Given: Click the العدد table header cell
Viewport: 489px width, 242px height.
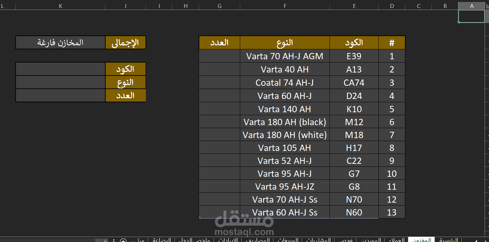Looking at the screenshot, I should 220,43.
